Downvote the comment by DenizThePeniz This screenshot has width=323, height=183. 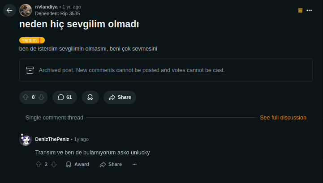(x=54, y=164)
